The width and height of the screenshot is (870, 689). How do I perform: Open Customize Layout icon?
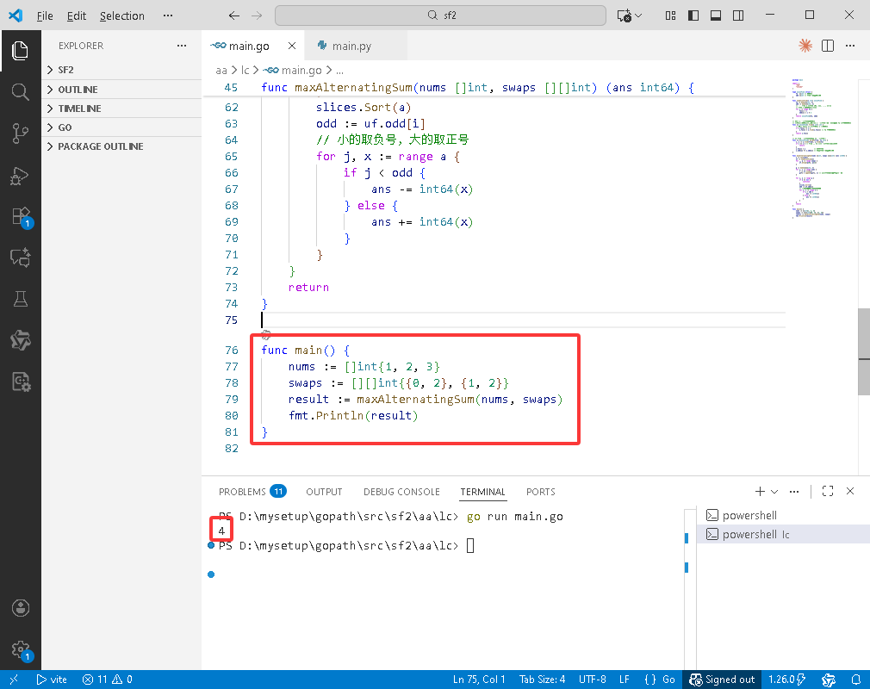(x=671, y=16)
